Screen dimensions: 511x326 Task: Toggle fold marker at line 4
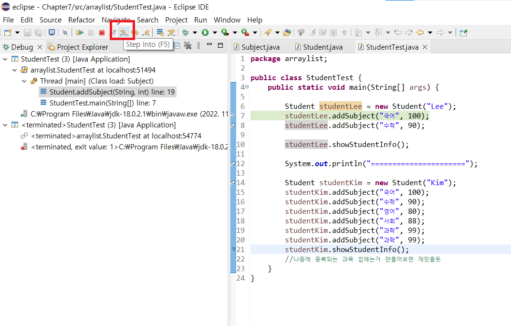(x=247, y=87)
